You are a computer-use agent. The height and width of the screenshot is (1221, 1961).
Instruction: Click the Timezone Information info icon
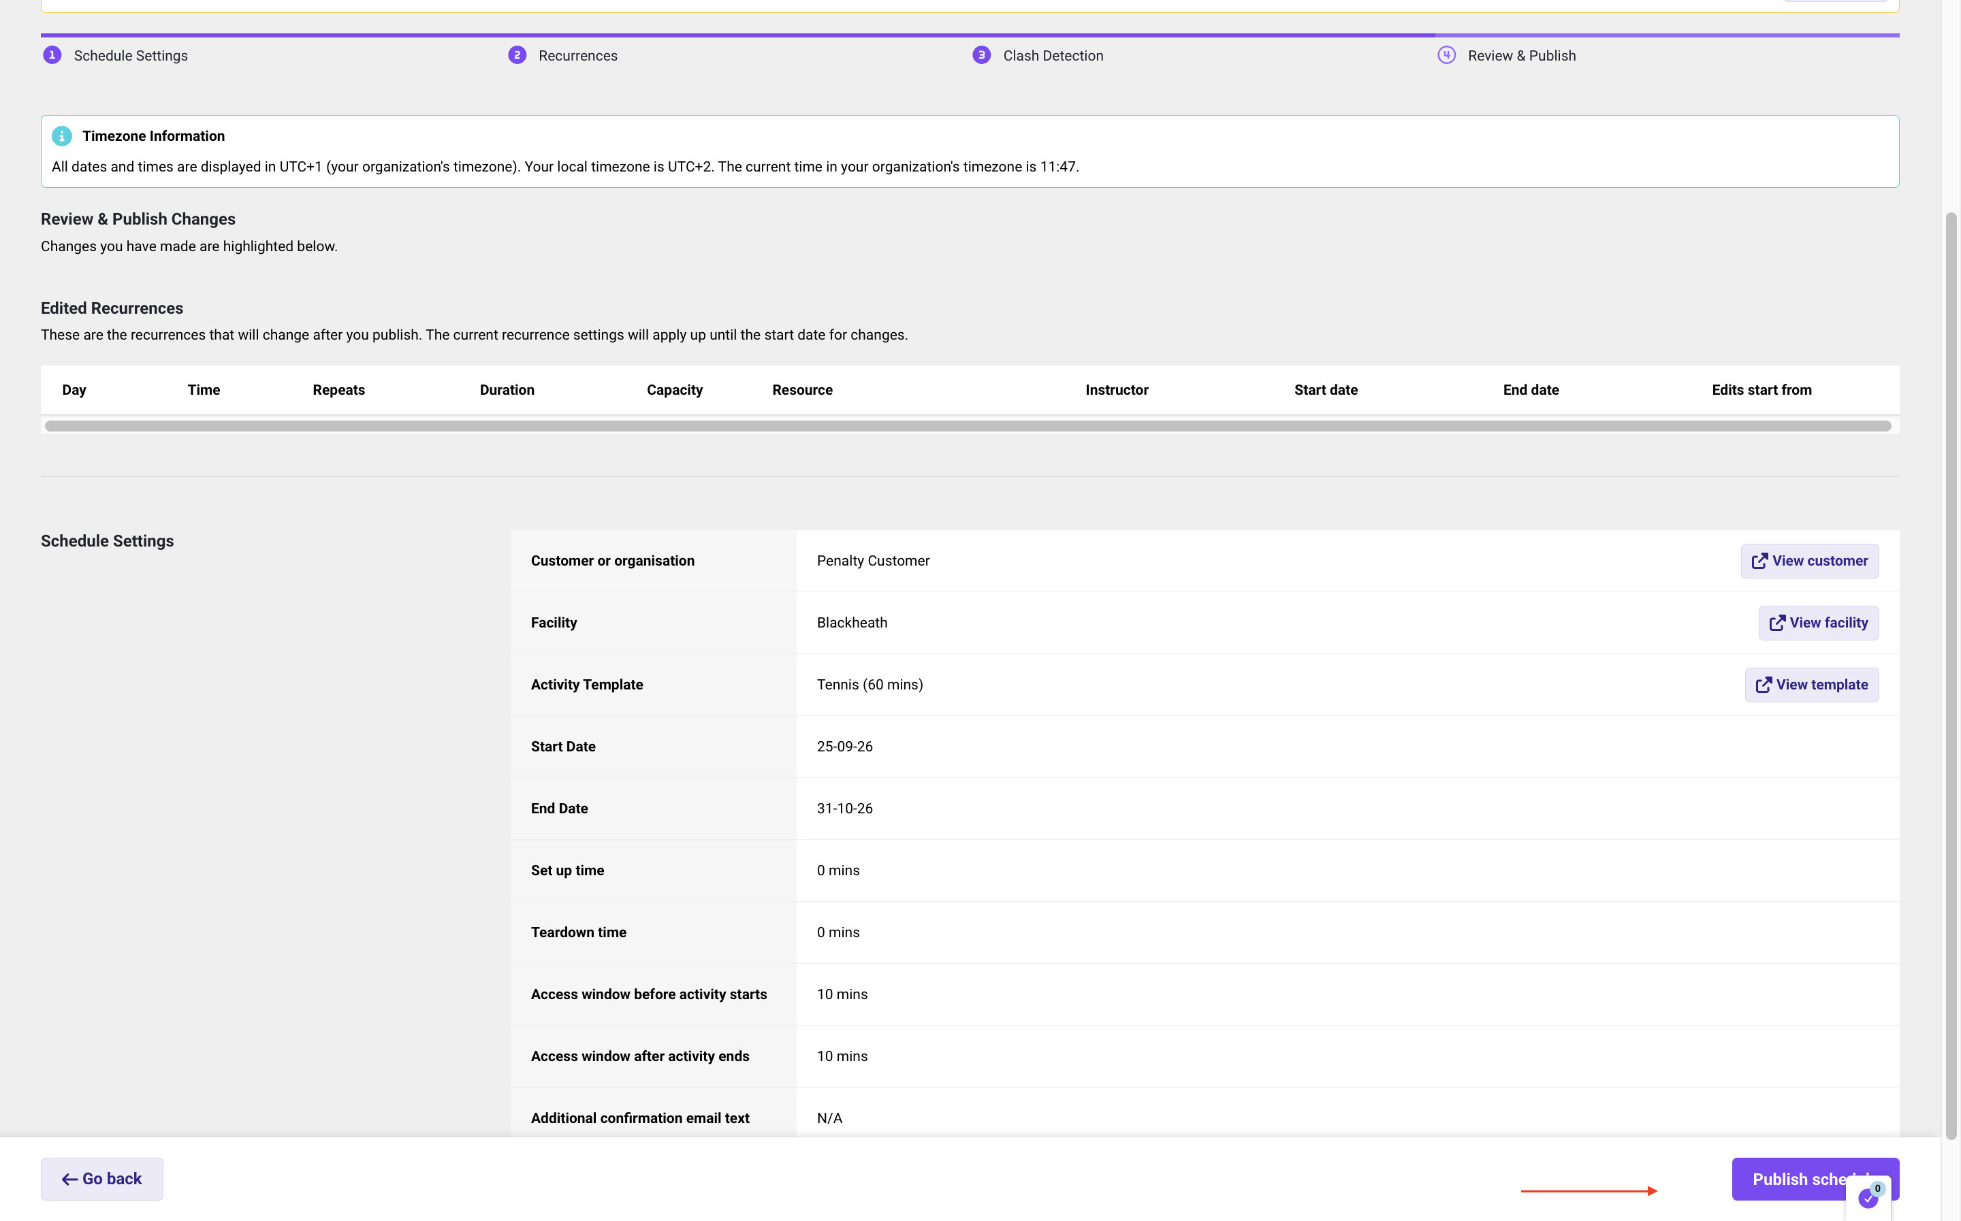pyautogui.click(x=62, y=137)
